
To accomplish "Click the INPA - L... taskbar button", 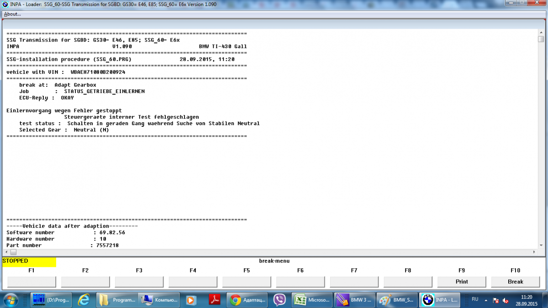I will click(440, 300).
